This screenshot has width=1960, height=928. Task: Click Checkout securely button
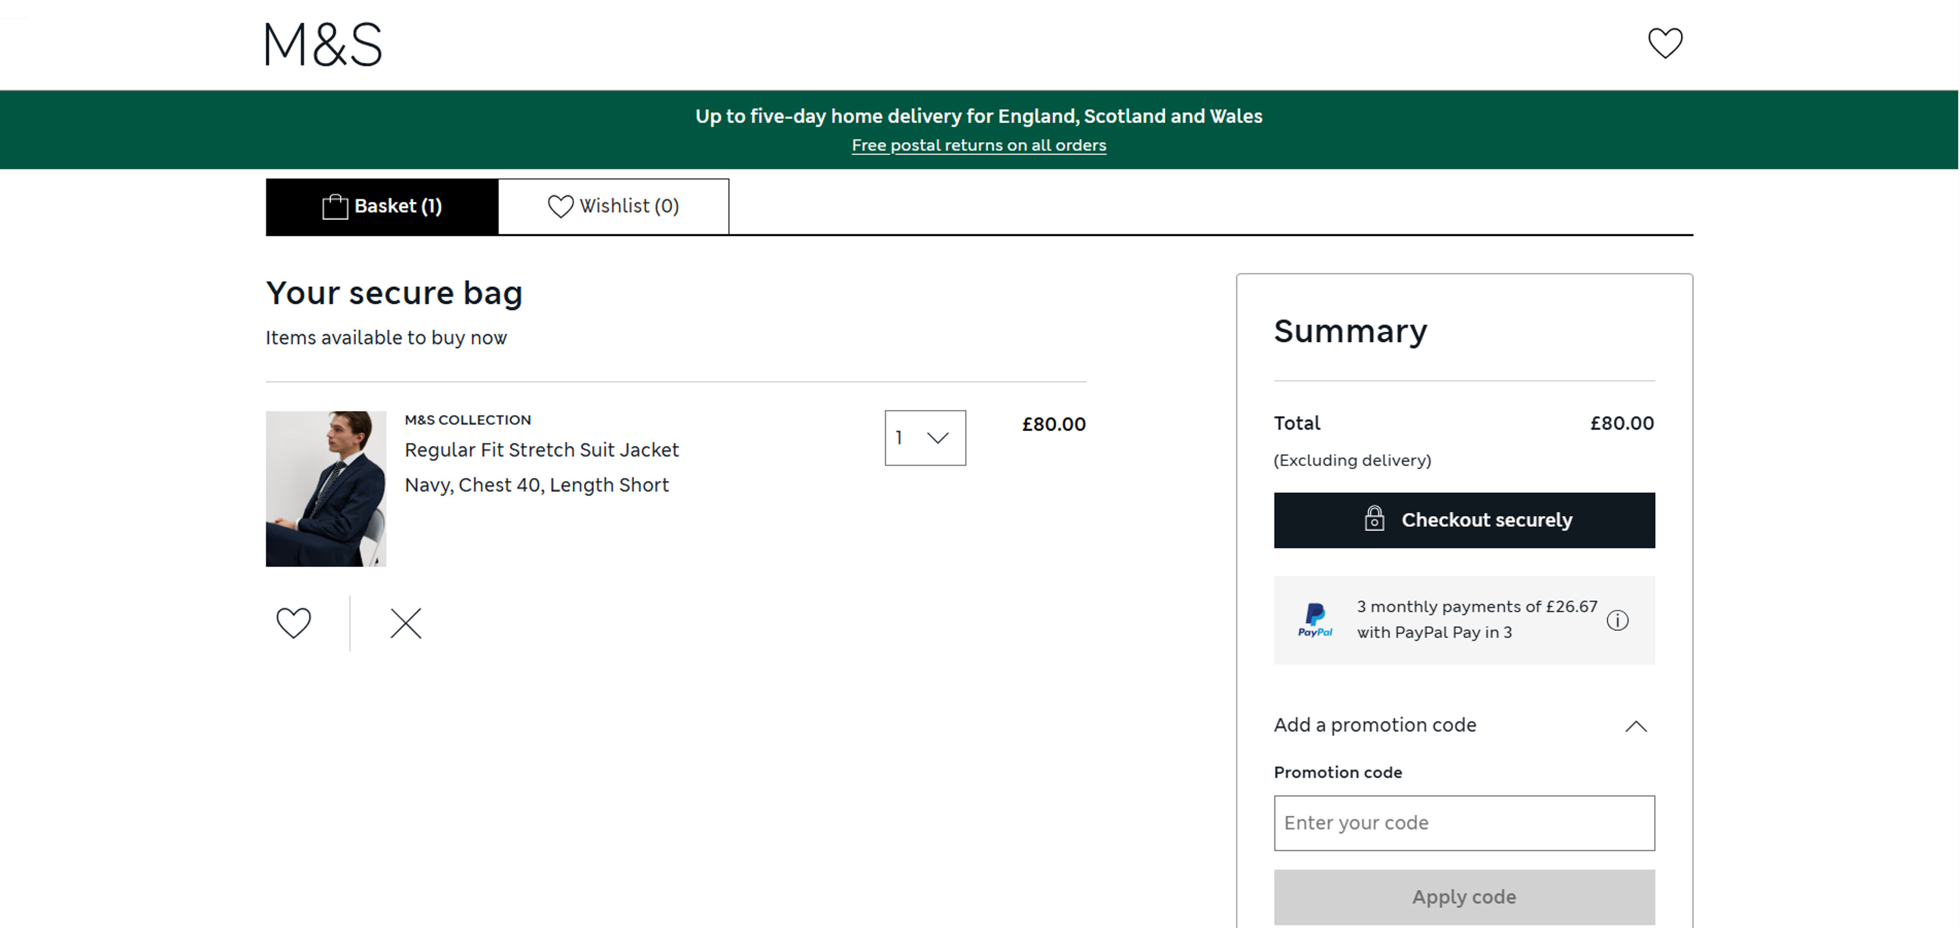(x=1464, y=520)
